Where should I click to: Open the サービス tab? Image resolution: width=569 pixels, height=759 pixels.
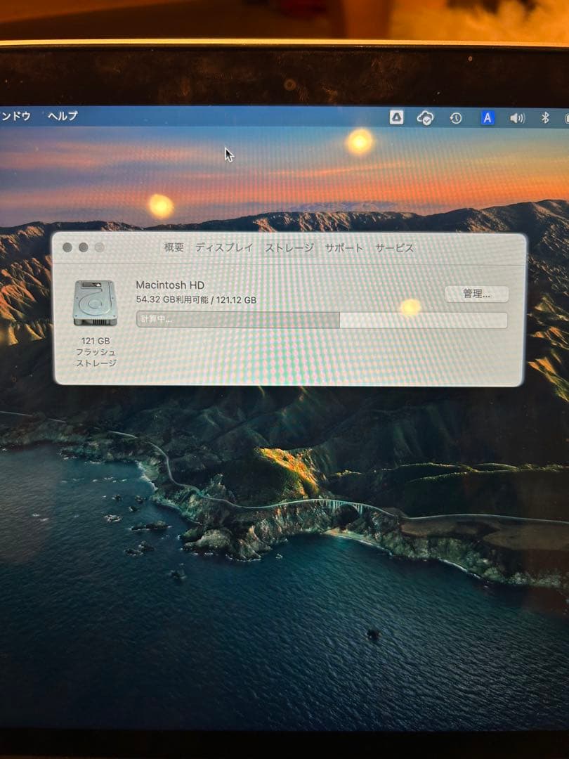[x=393, y=247]
